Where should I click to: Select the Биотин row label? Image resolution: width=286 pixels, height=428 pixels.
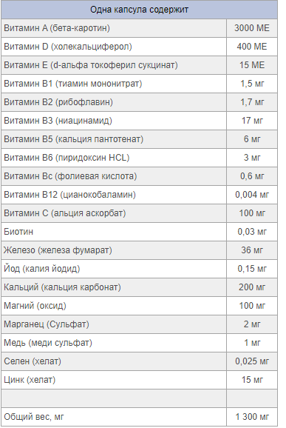[18, 232]
